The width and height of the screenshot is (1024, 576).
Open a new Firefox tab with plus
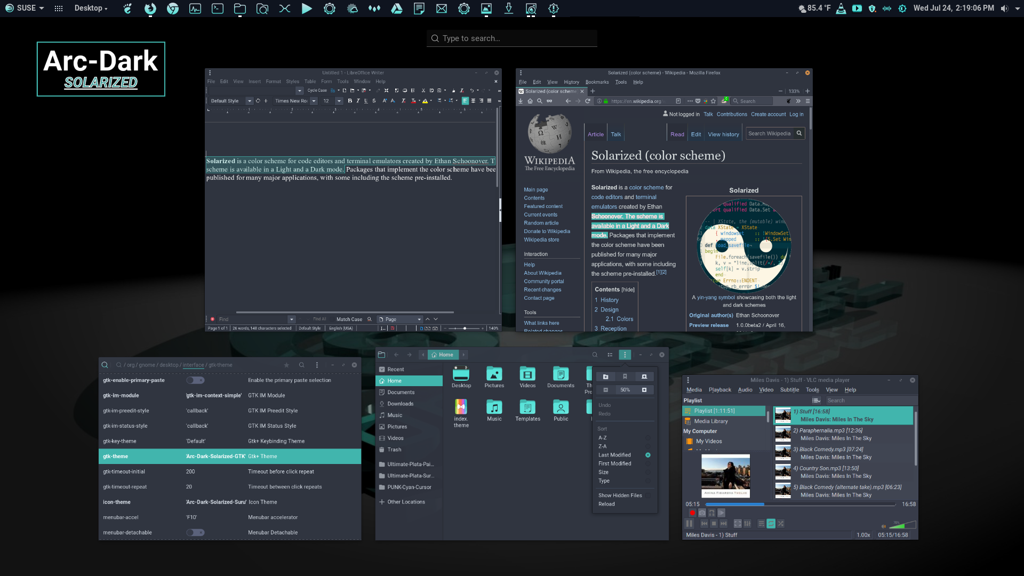[593, 91]
